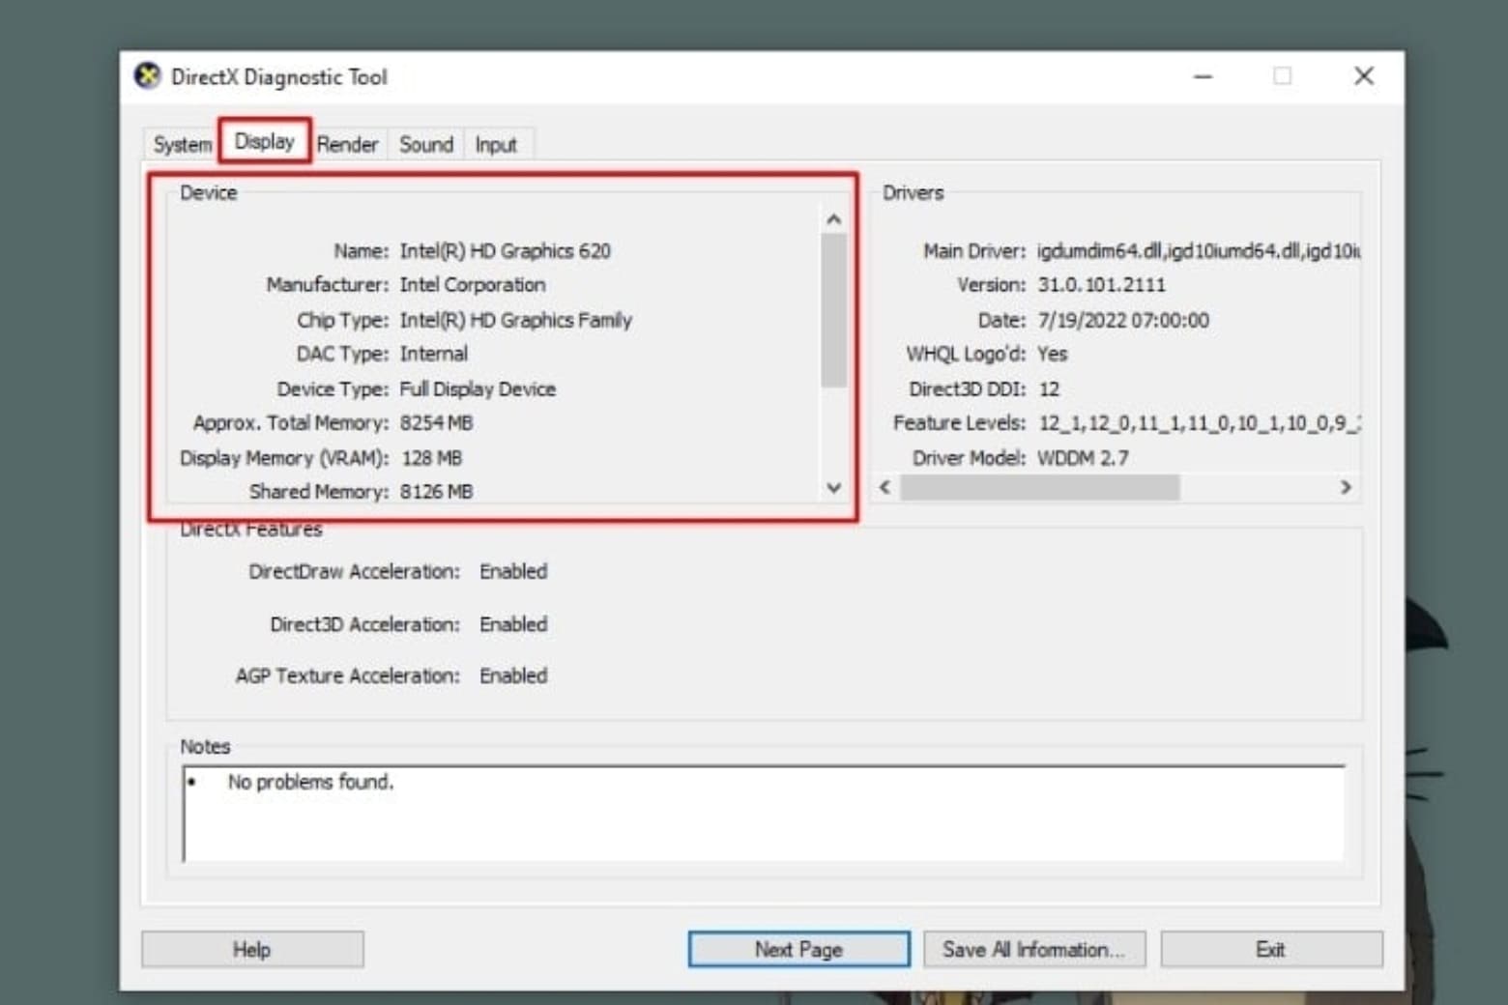Click the DirectX logo in the title bar

(148, 76)
